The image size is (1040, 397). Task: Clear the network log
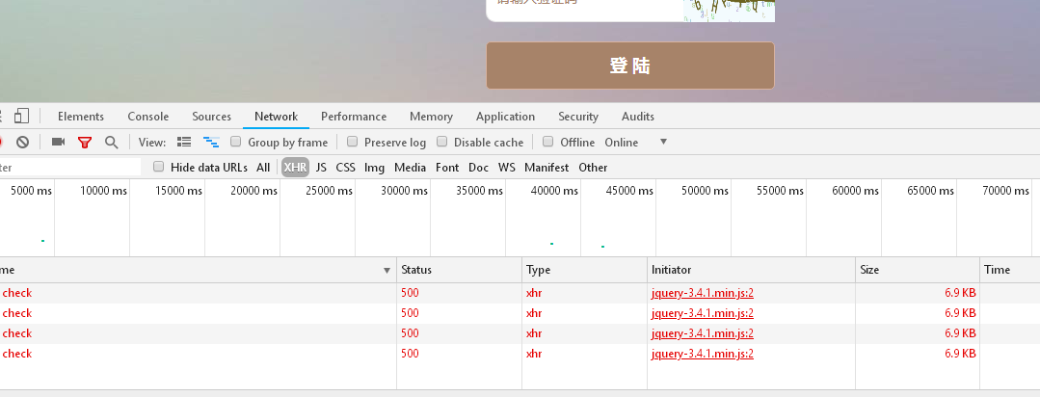[x=22, y=142]
